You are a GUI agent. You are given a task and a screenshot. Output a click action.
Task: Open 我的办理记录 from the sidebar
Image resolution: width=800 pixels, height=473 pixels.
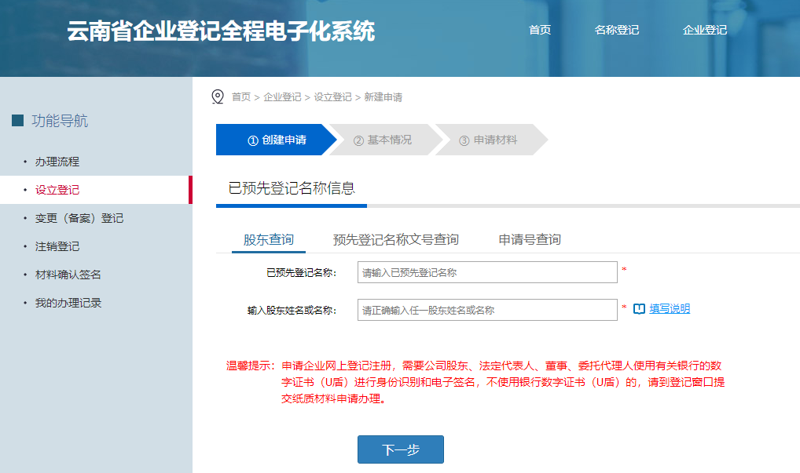[67, 302]
